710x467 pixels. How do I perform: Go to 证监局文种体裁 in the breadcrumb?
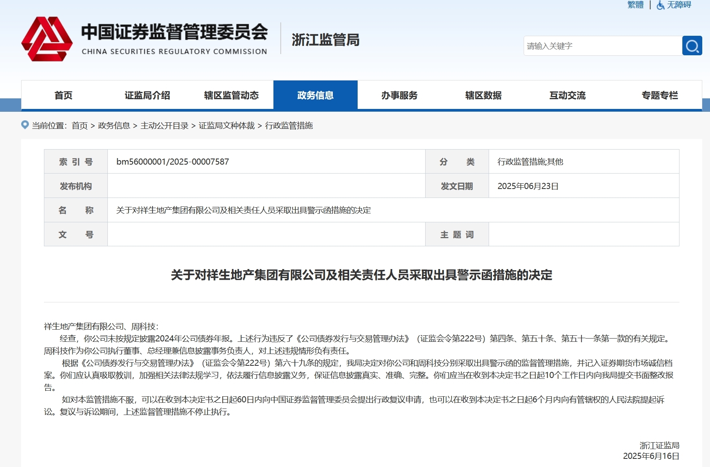pos(227,126)
